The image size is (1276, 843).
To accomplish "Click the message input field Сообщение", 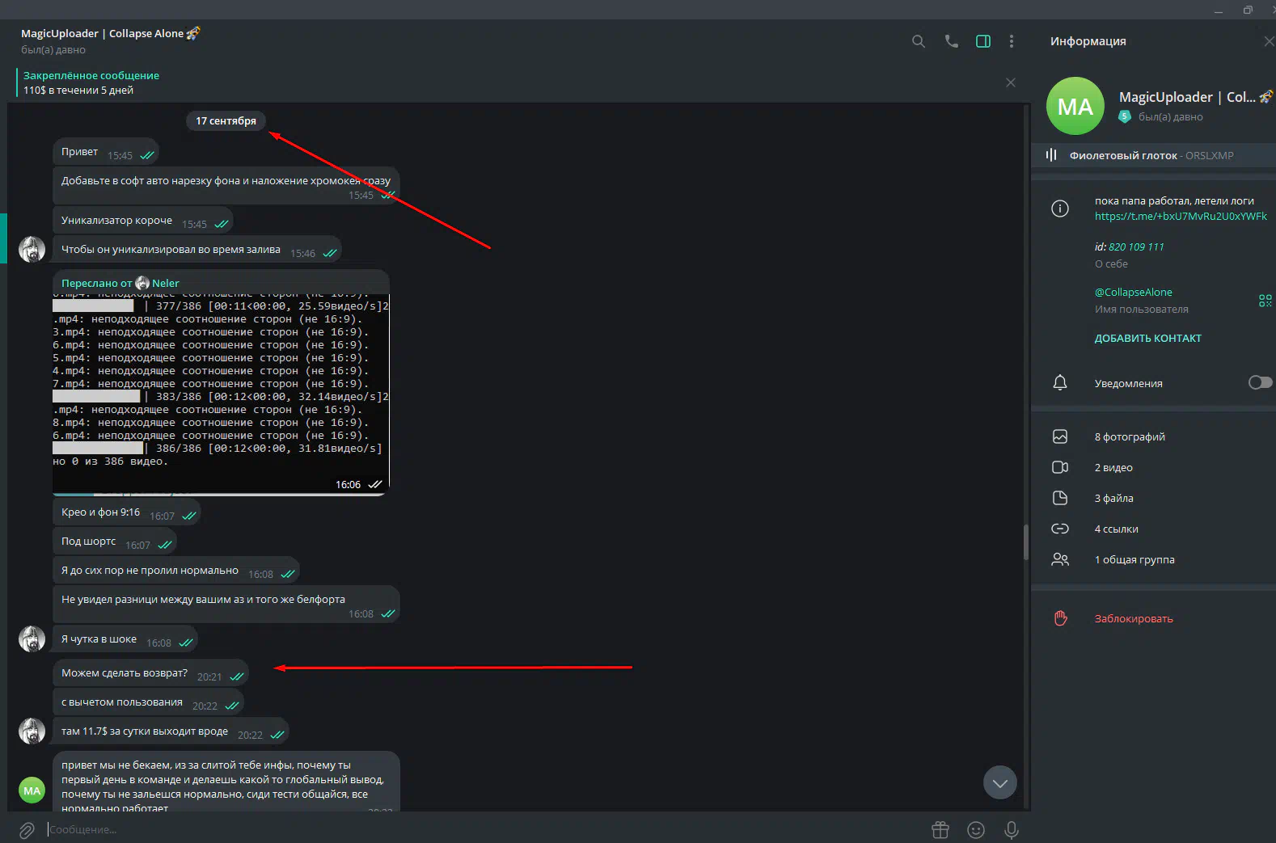I will pyautogui.click(x=485, y=830).
